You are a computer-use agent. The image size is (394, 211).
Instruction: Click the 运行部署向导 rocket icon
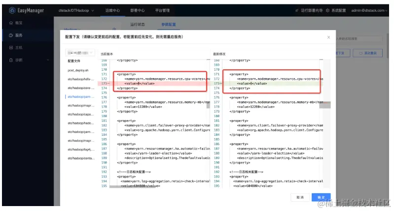297,10
